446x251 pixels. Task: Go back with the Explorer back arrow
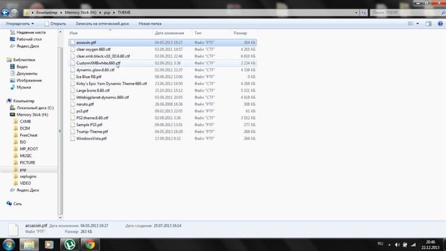tap(5, 13)
